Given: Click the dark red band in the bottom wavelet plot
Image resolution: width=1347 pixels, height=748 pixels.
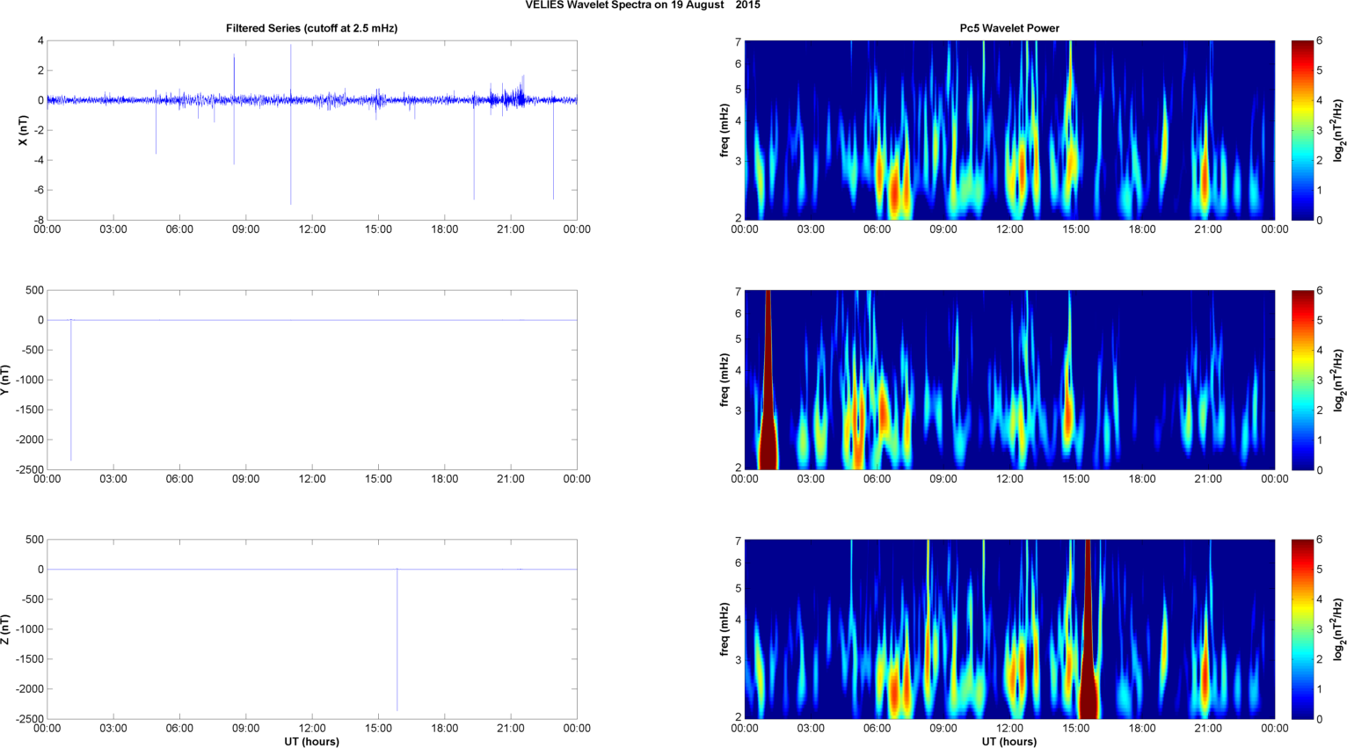Looking at the screenshot, I should [1089, 629].
